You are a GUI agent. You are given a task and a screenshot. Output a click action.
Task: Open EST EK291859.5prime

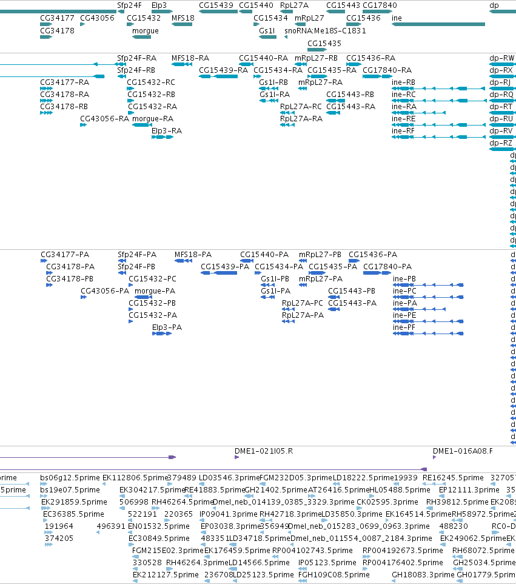(74, 502)
